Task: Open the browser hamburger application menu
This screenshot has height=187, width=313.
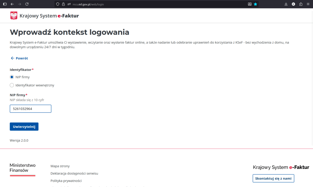Action: click(308, 4)
